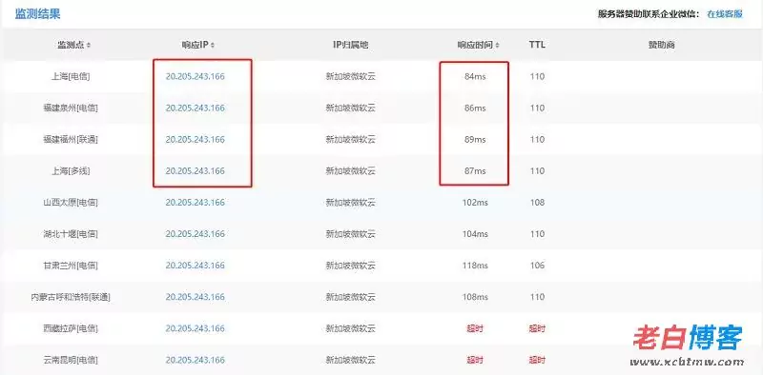Open IP link in 福建福州[联通] row

coord(196,139)
